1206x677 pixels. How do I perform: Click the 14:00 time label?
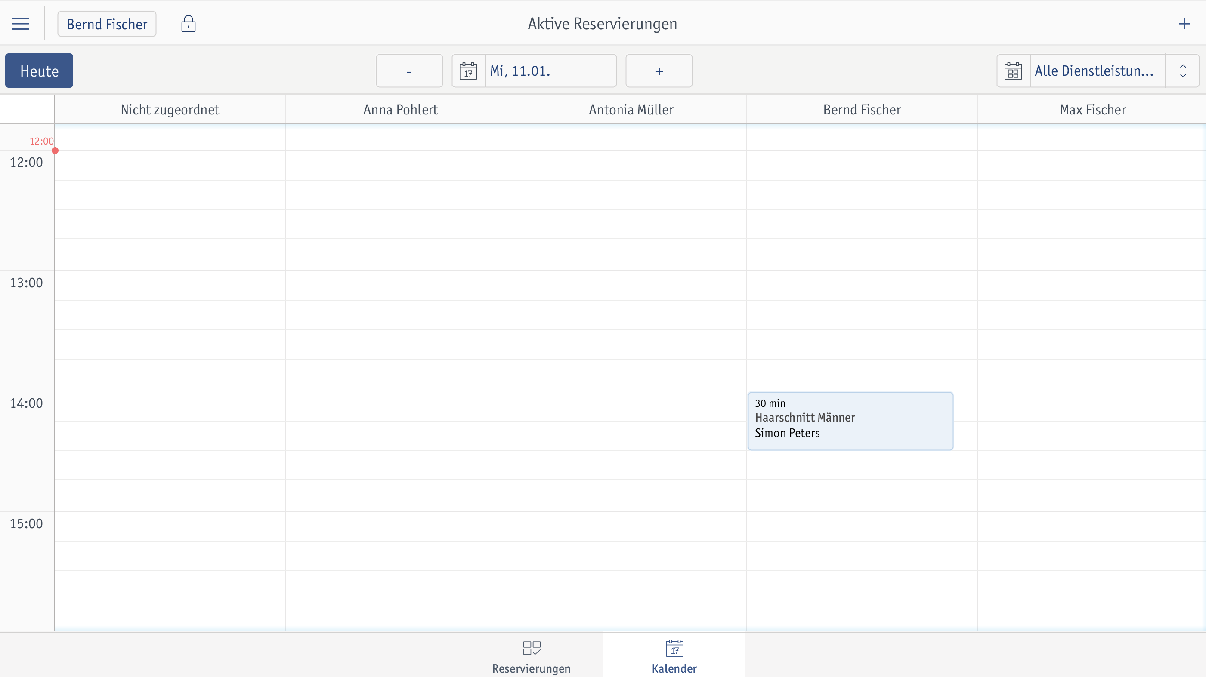pyautogui.click(x=26, y=403)
